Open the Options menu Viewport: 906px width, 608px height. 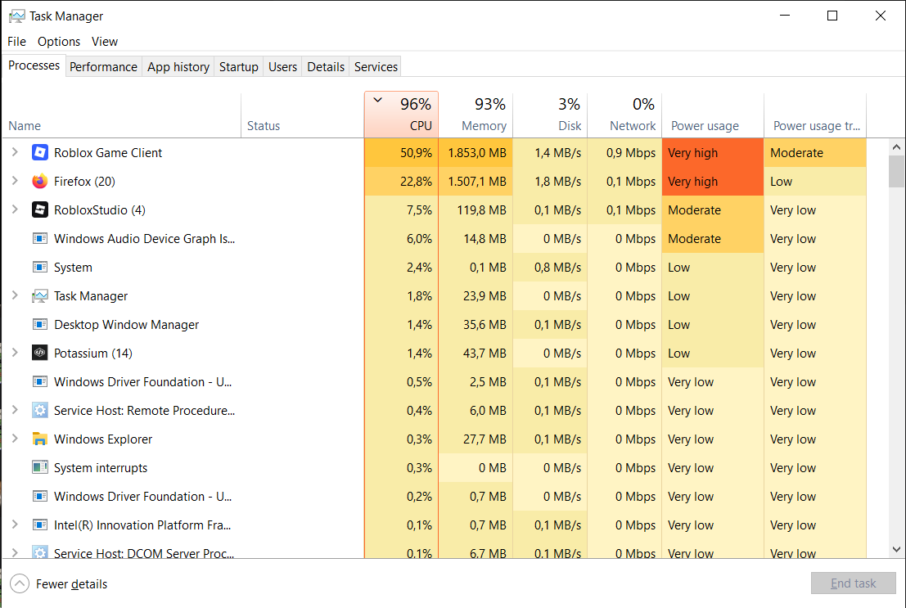point(59,42)
